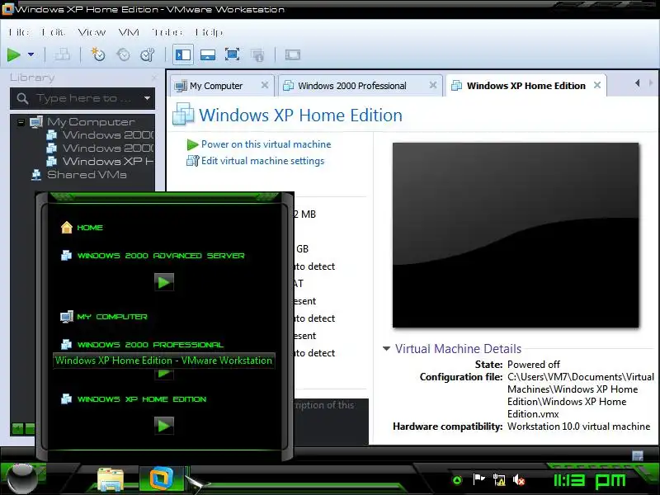Image resolution: width=660 pixels, height=495 pixels.
Task: Select the Windows XP Home Edition tab
Action: pos(526,86)
